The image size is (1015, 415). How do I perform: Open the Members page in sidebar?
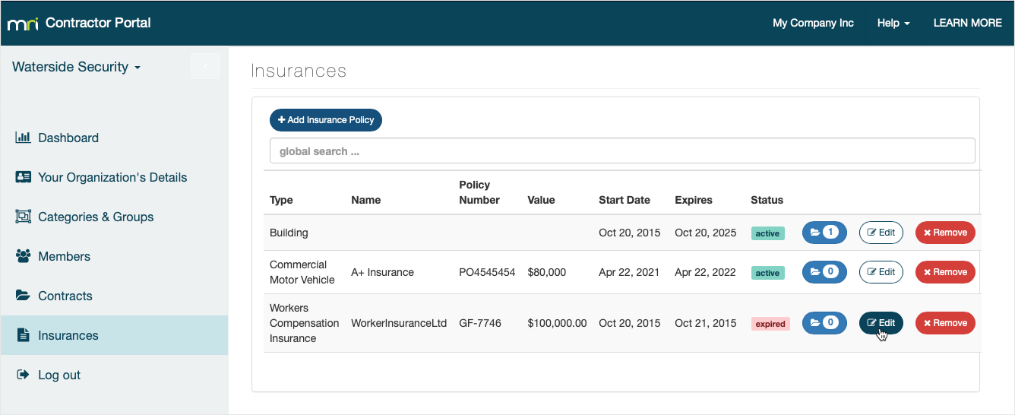(x=65, y=256)
